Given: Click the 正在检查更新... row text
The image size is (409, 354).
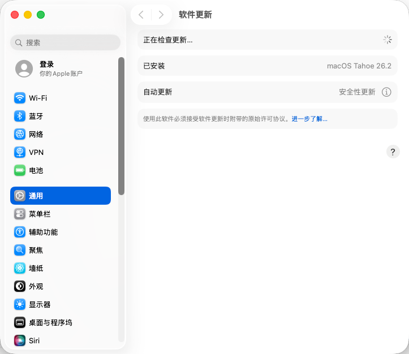Looking at the screenshot, I should point(167,40).
